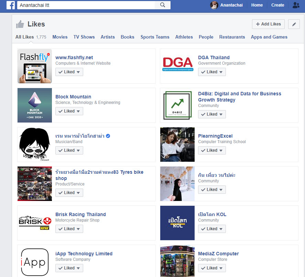Open the www.flashfly.net page link
305x277 pixels.
pos(74,57)
